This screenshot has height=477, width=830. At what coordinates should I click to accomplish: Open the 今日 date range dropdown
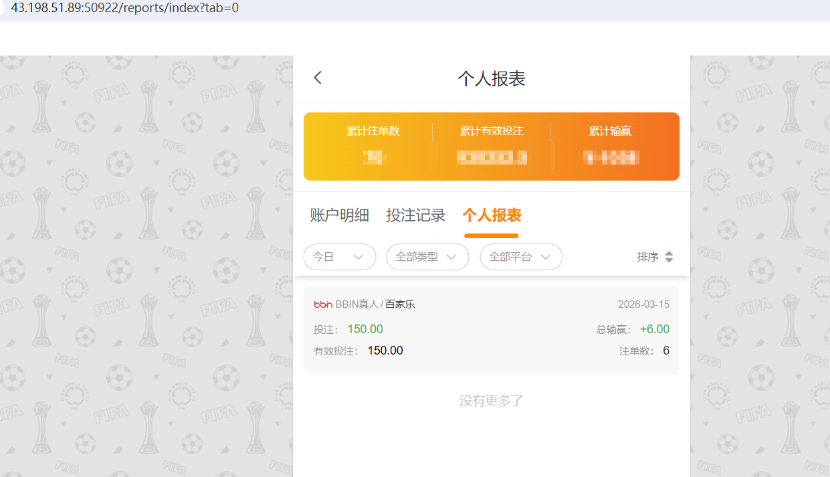pos(340,257)
